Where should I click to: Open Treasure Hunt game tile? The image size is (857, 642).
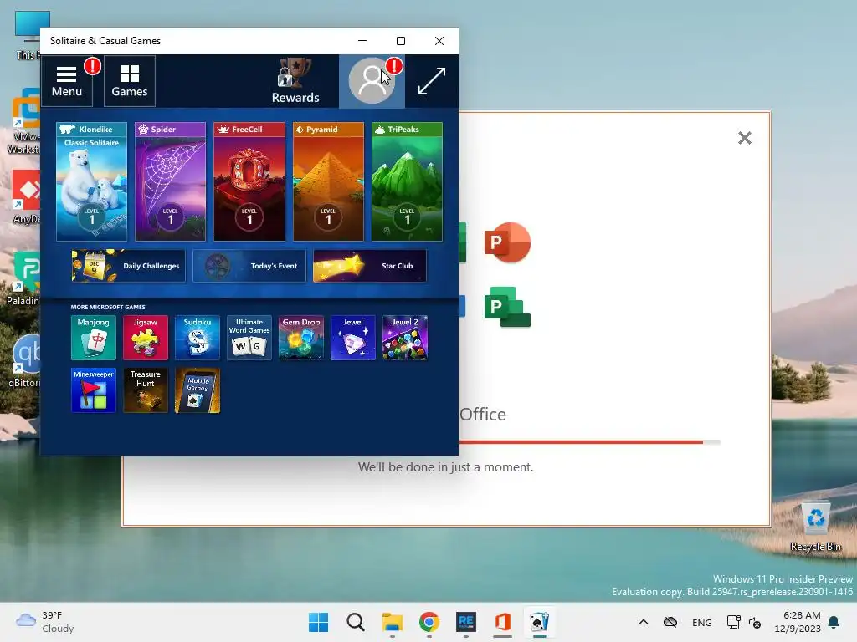pyautogui.click(x=146, y=390)
